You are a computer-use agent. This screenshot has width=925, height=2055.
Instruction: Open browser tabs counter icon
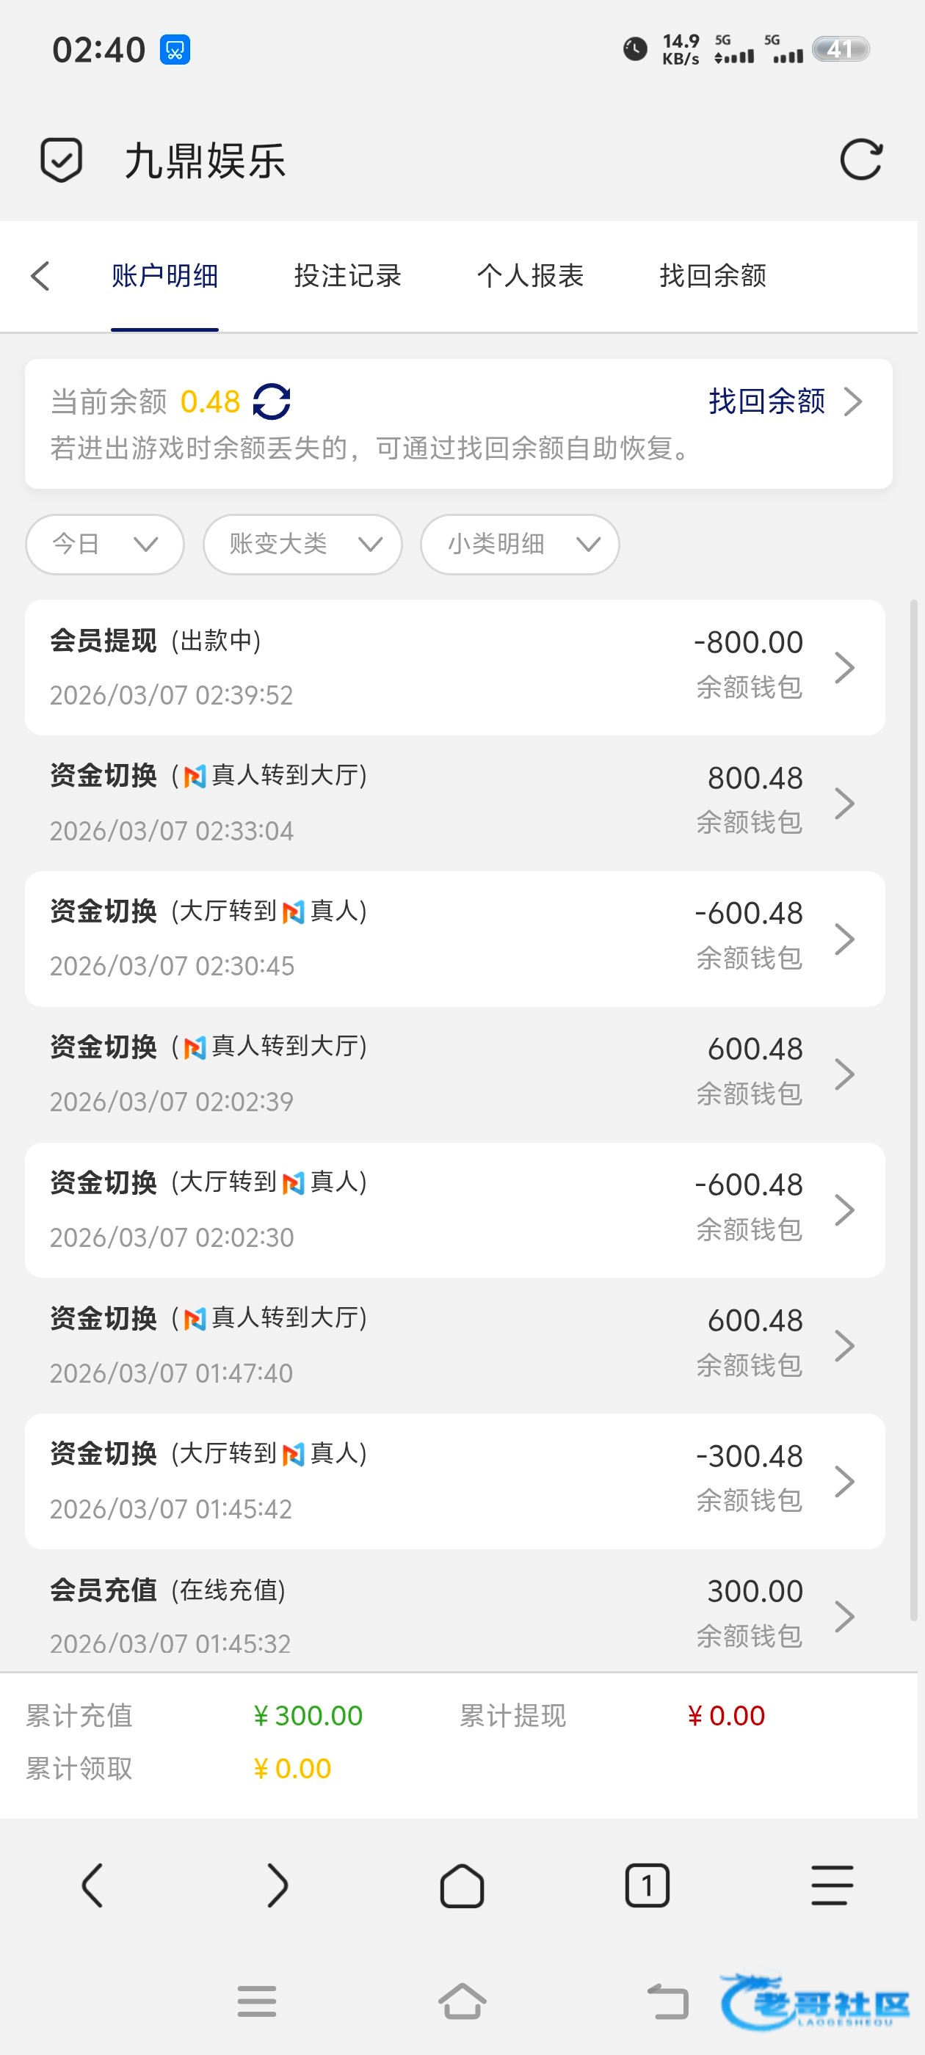click(647, 1885)
